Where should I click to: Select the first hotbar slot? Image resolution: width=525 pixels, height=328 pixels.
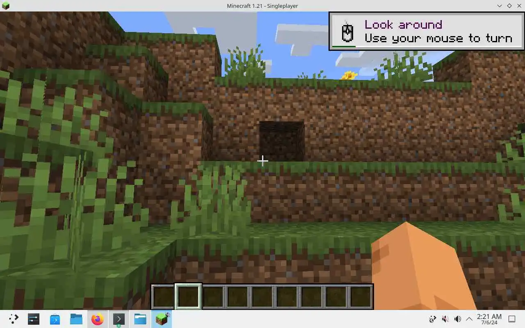pos(163,296)
